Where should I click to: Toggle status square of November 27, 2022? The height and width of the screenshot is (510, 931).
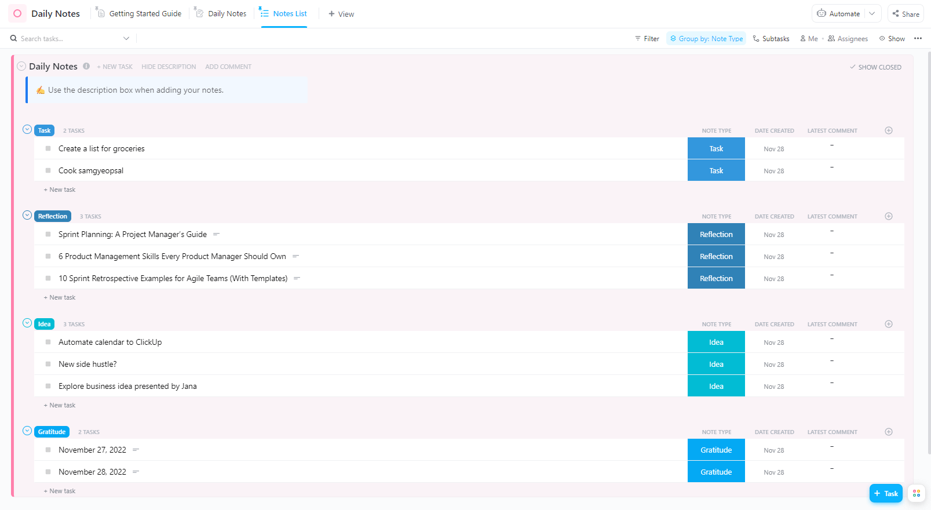(48, 450)
